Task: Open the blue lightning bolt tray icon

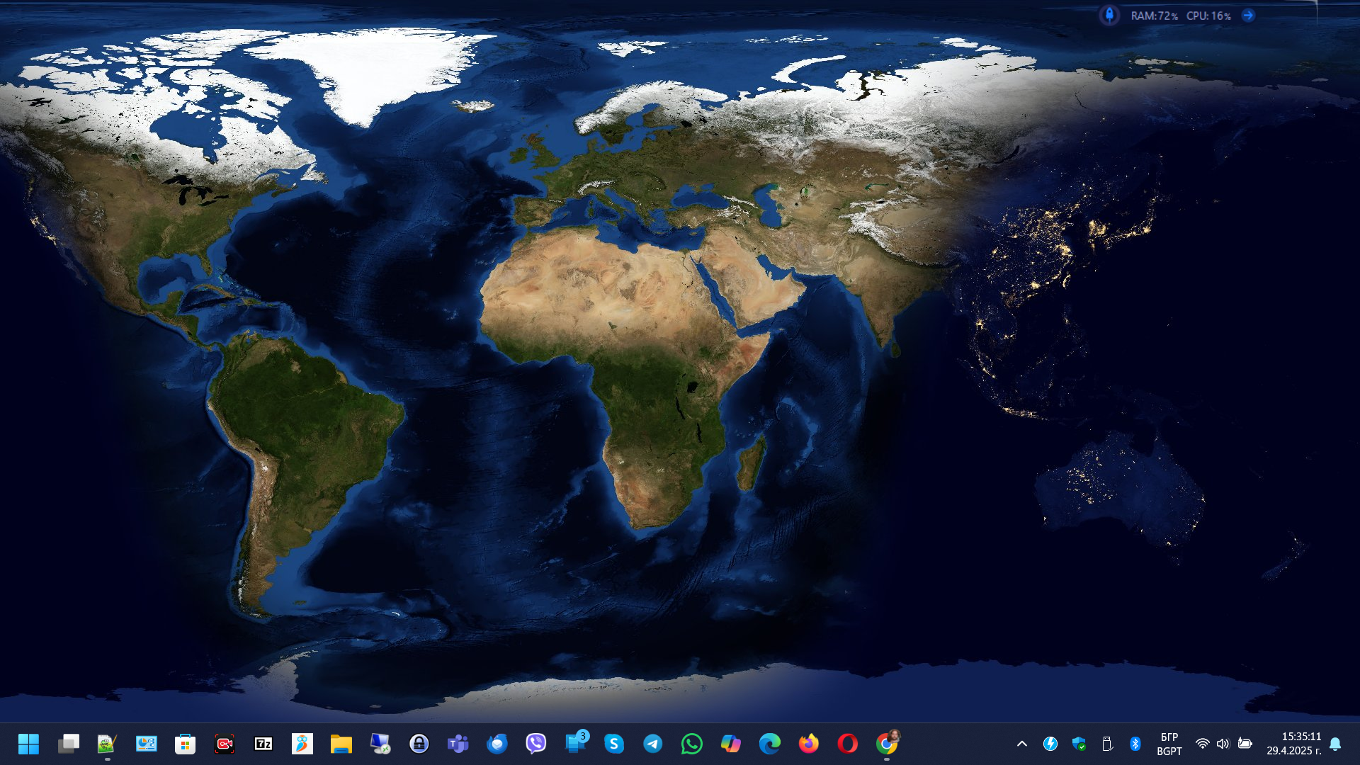Action: click(1050, 744)
